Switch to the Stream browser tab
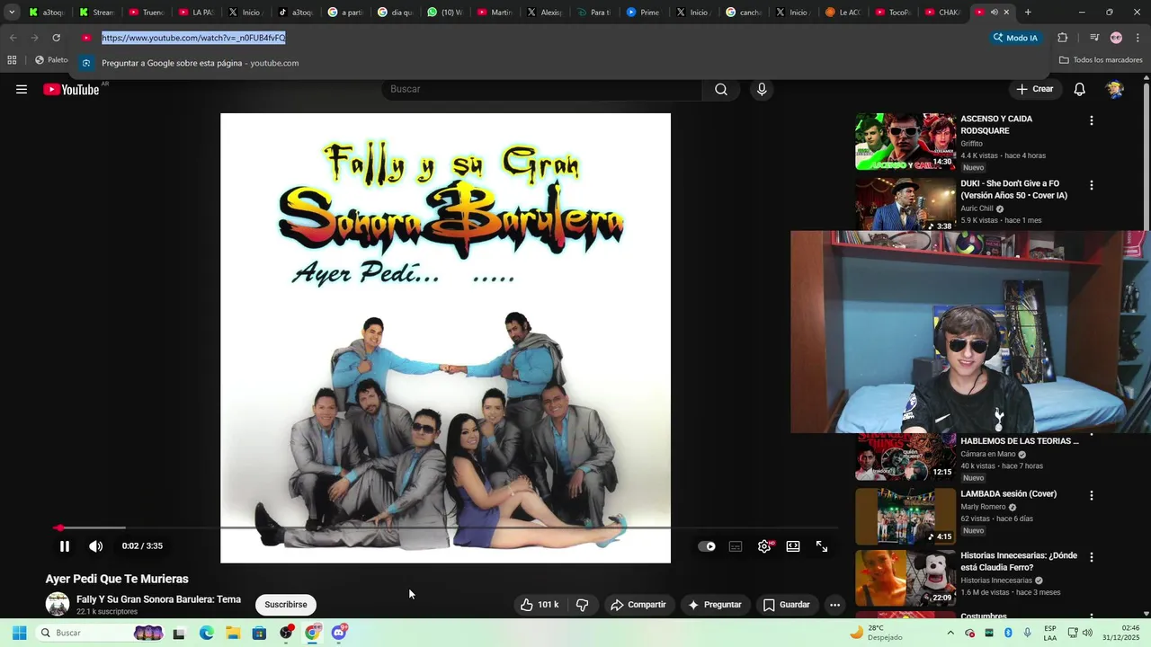This screenshot has width=1151, height=647. pyautogui.click(x=96, y=13)
